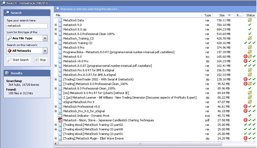Click the Status column header
The width and height of the screenshot is (257, 148).
(250, 15)
